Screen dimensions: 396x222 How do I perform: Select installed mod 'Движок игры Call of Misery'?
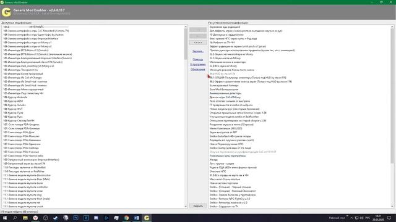tap(225, 97)
